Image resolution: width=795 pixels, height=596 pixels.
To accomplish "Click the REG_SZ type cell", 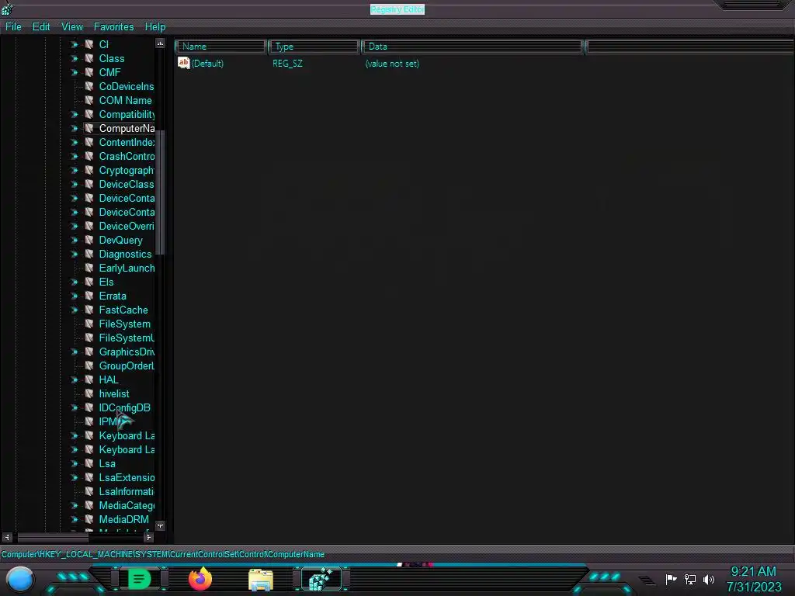I will pyautogui.click(x=287, y=64).
